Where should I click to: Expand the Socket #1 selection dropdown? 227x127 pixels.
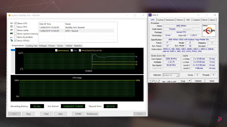click(178, 75)
